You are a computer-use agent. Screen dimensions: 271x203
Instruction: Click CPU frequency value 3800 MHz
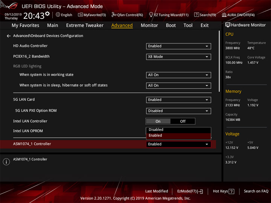point(233,48)
